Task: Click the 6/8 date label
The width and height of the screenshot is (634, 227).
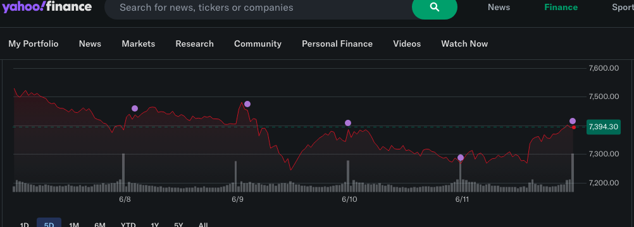Action: (x=125, y=200)
